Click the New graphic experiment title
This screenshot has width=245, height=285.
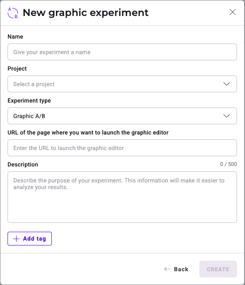click(x=86, y=13)
